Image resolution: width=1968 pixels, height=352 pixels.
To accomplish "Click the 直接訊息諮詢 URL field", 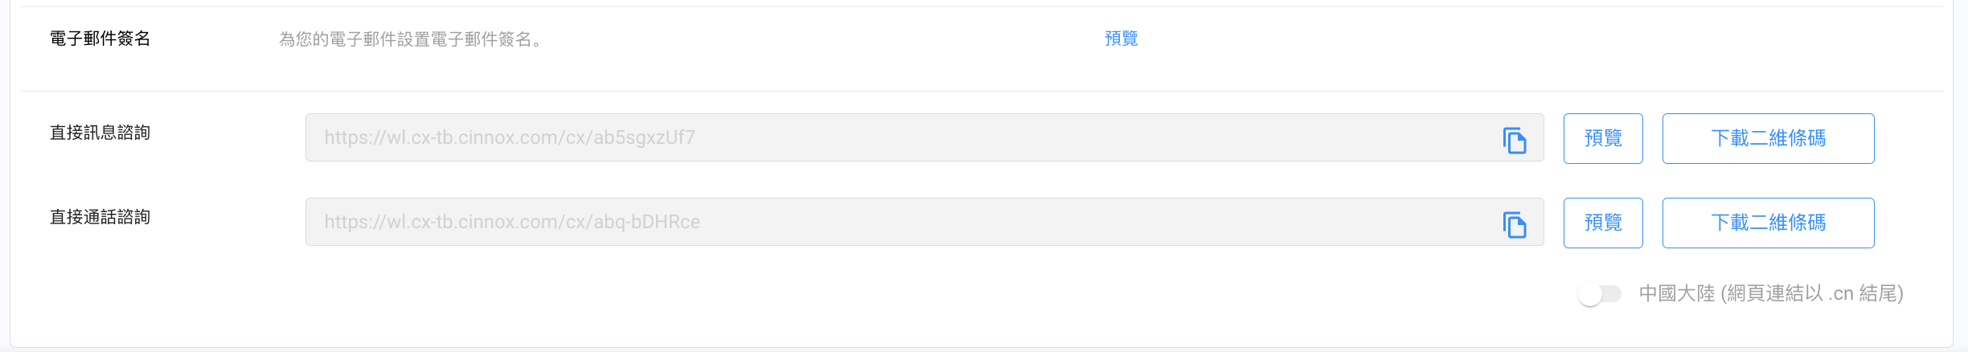I will 884,137.
